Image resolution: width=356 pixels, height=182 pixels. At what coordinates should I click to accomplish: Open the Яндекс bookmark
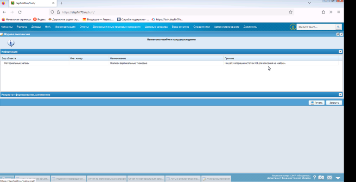pos(39,19)
